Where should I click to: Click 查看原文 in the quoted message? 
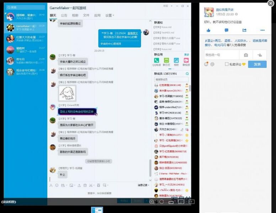pyautogui.click(x=133, y=33)
